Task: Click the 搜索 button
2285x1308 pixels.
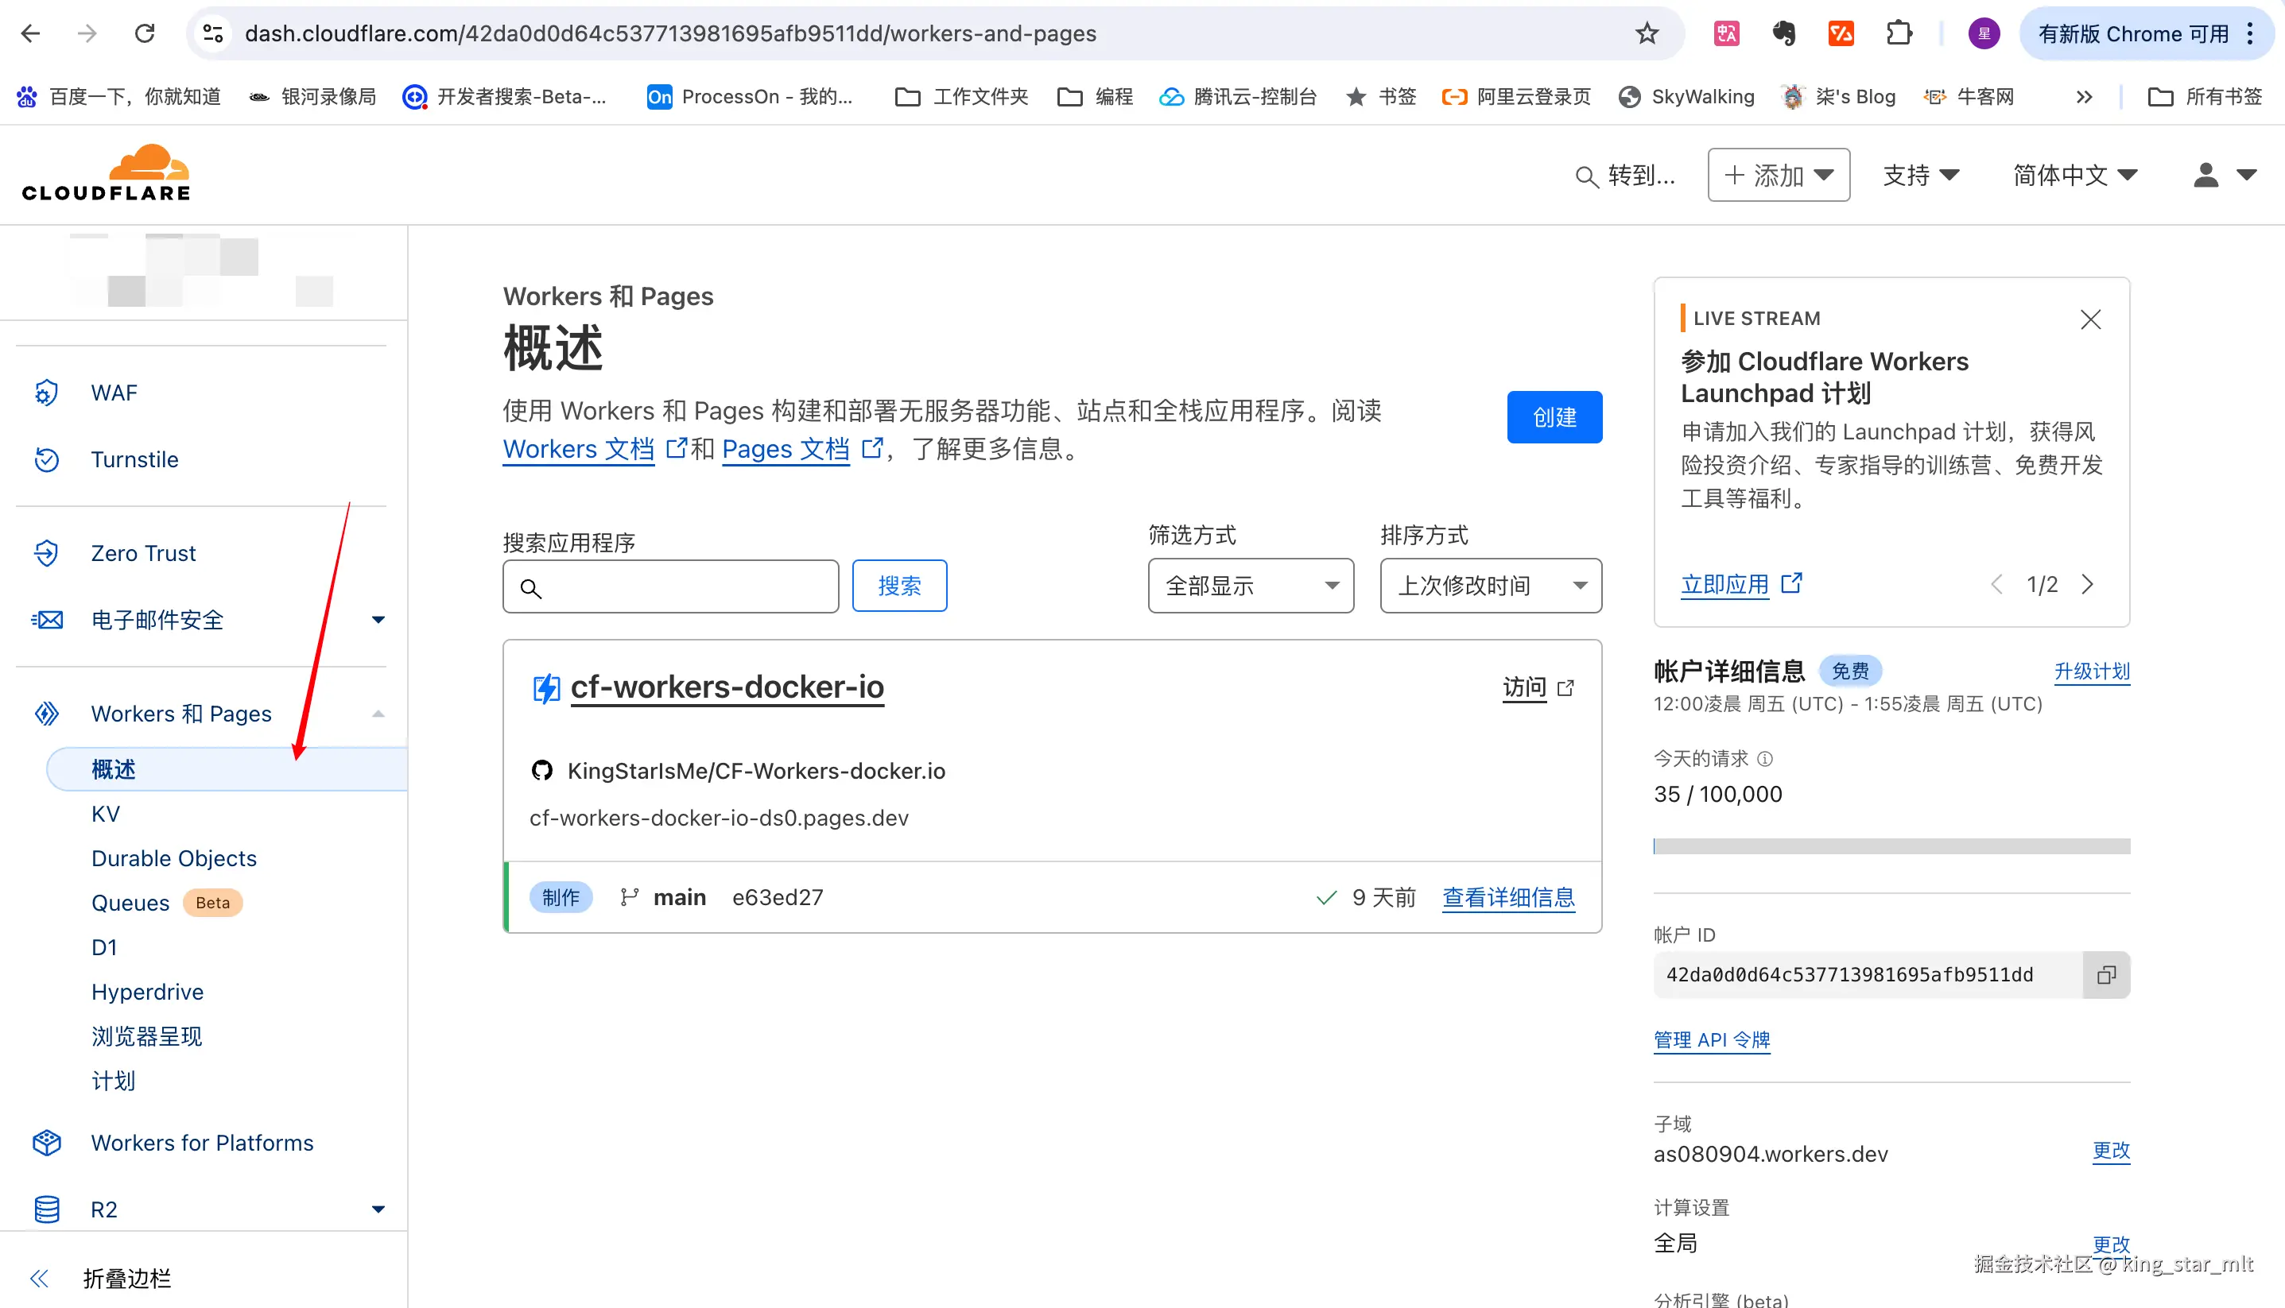Action: 899,586
